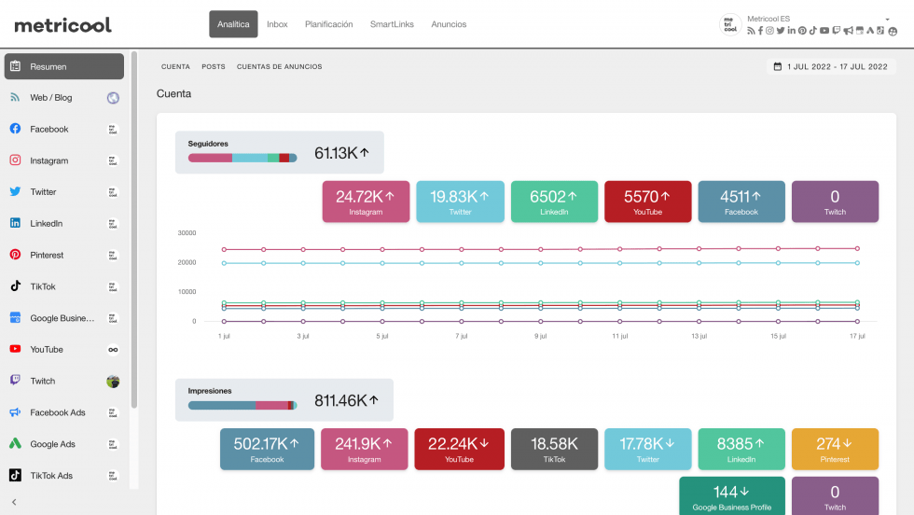Image resolution: width=914 pixels, height=515 pixels.
Task: Open Pinterest section from sidebar
Action: click(47, 255)
